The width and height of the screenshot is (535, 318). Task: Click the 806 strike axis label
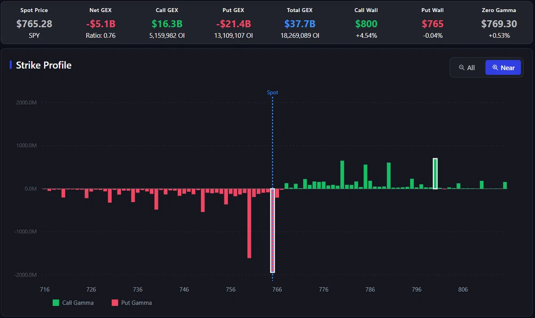coord(463,289)
